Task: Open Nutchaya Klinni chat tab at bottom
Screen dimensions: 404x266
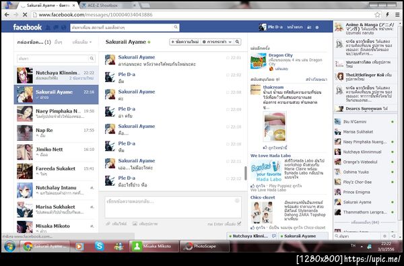Action: point(252,236)
